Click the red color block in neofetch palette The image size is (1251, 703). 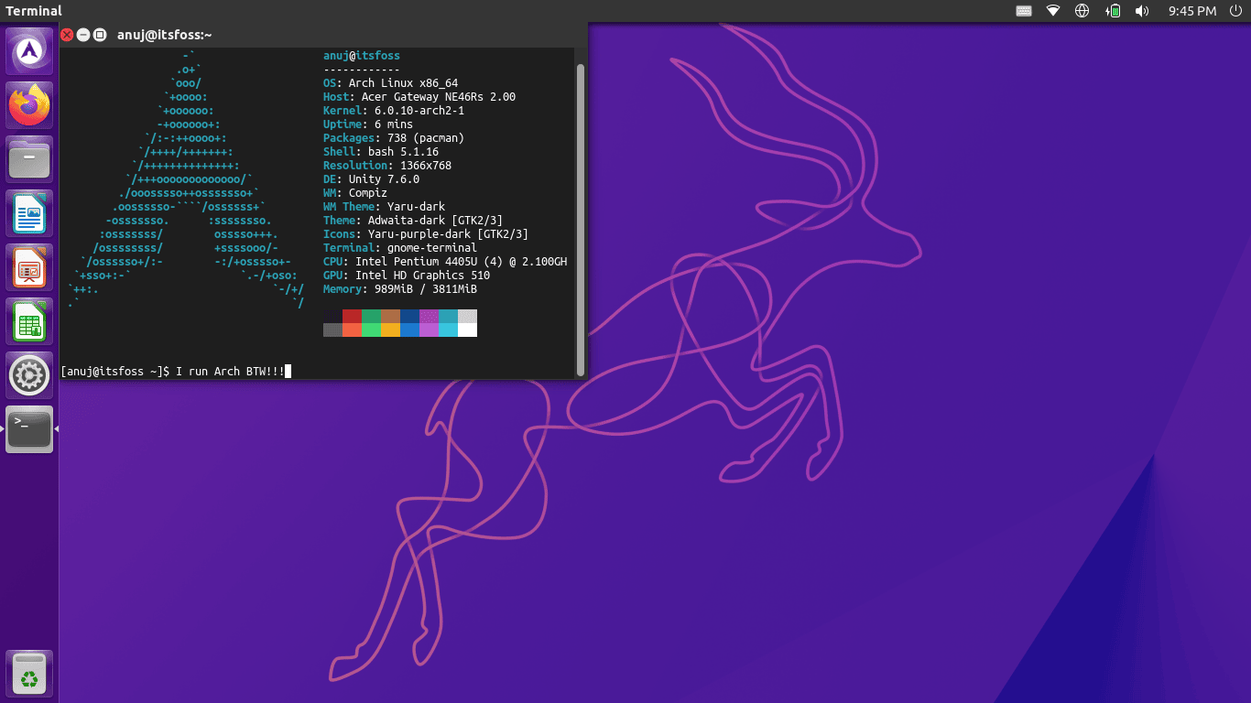[352, 317]
